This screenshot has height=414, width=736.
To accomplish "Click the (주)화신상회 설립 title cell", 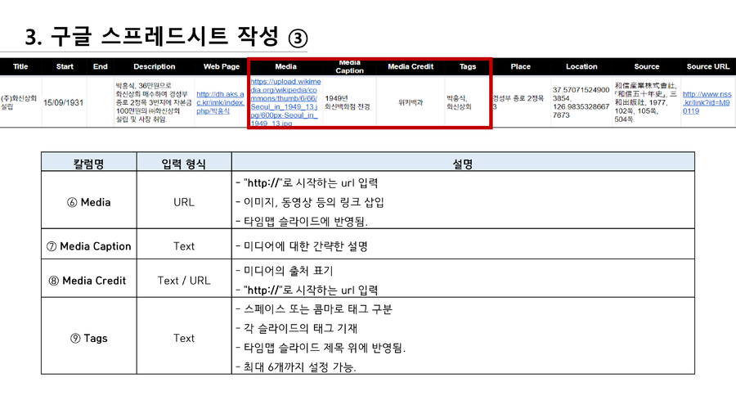I will coord(19,102).
